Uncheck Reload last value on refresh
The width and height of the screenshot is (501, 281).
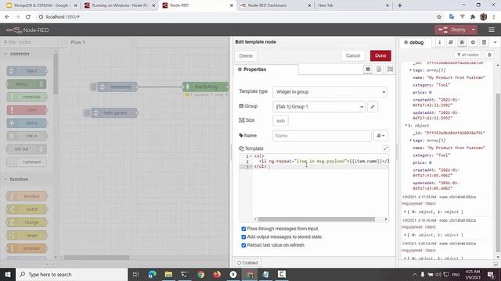(243, 245)
